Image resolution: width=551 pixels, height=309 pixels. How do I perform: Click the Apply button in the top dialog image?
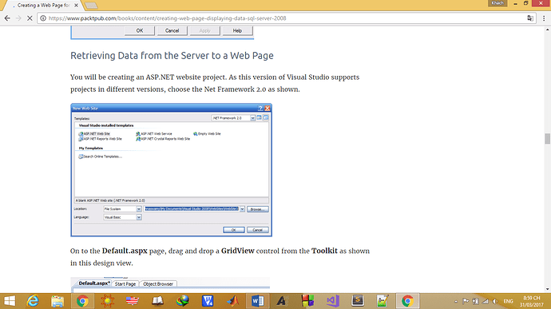[205, 30]
